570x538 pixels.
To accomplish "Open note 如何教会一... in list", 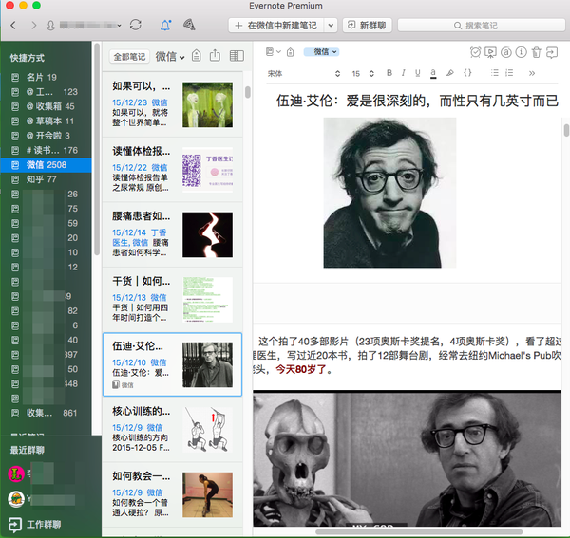I will point(173,494).
